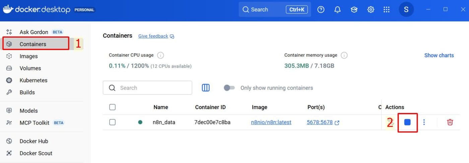
Task: Click the Docker Desktop whale logo
Action: (7, 9)
